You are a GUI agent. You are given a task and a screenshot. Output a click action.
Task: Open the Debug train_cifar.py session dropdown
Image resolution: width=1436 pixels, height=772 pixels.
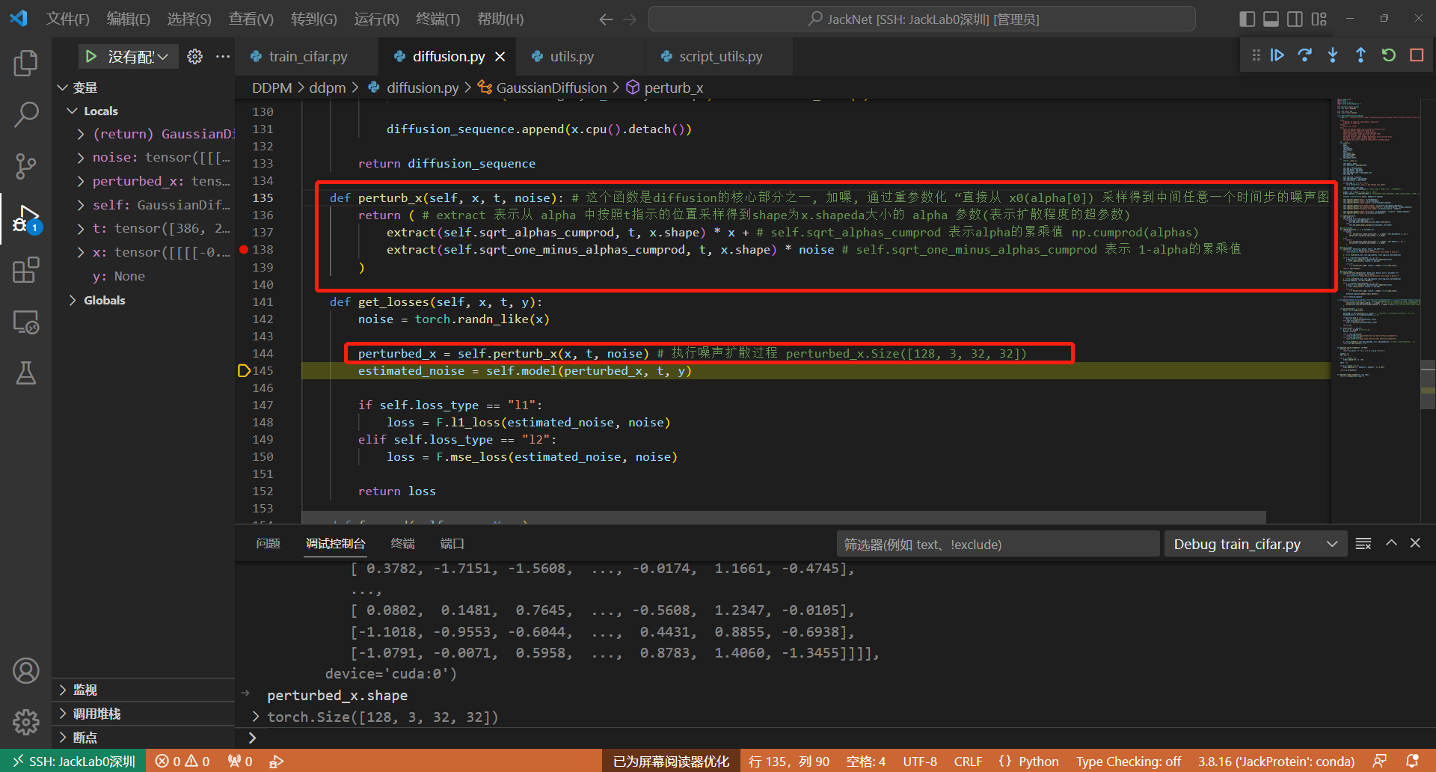[1255, 544]
